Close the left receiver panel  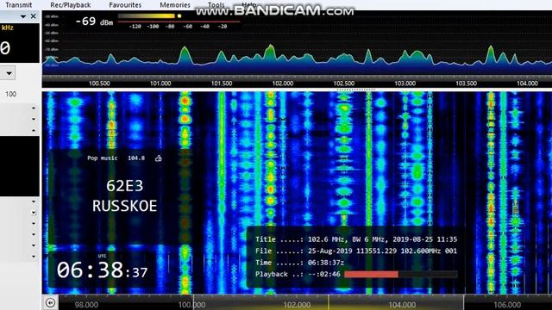[x=34, y=16]
